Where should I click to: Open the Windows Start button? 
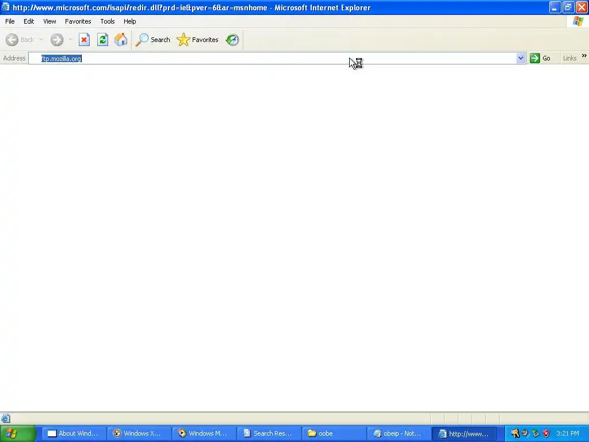point(18,433)
